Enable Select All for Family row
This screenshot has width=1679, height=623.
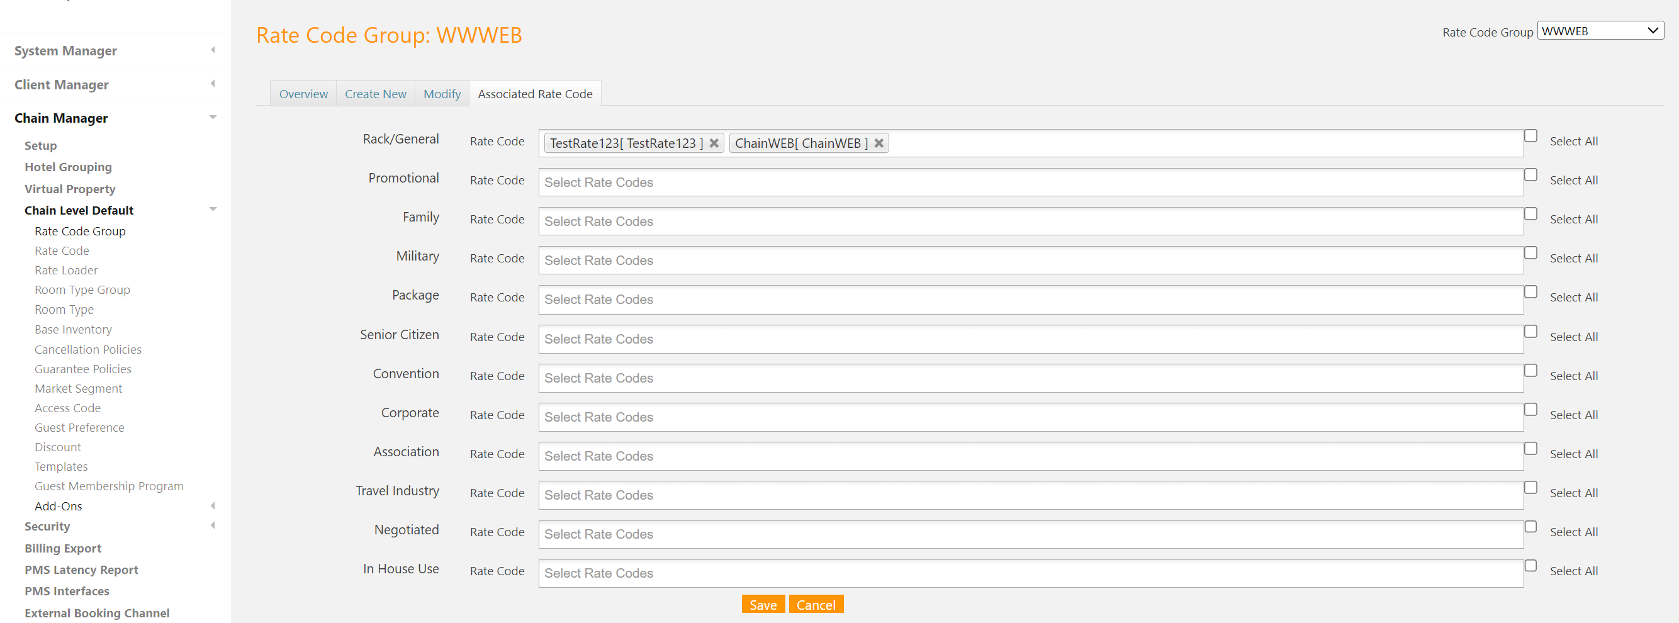pyautogui.click(x=1530, y=215)
